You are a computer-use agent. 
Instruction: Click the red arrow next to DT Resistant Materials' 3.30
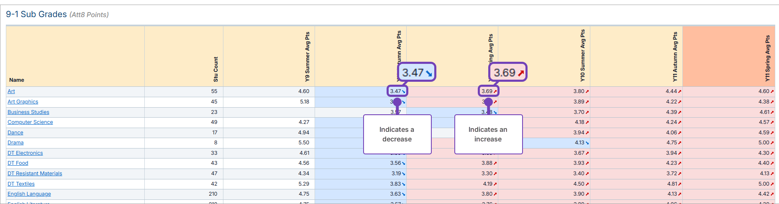pos(495,174)
